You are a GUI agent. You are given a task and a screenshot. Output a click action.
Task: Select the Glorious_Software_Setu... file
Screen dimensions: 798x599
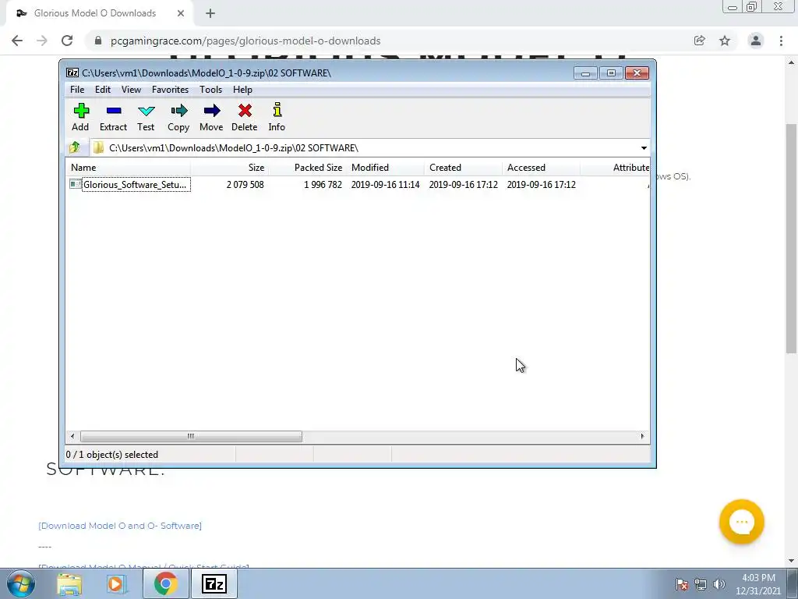(x=130, y=184)
